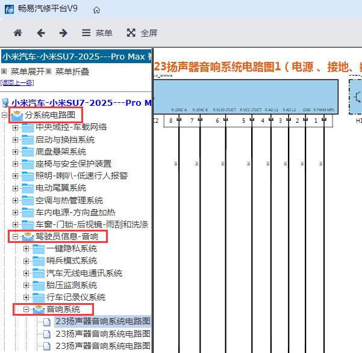Collapse the 音响系统 node
Viewport: 362px width, 353px height.
(x=26, y=310)
